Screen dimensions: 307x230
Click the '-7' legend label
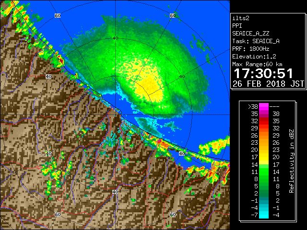[x=254, y=215]
